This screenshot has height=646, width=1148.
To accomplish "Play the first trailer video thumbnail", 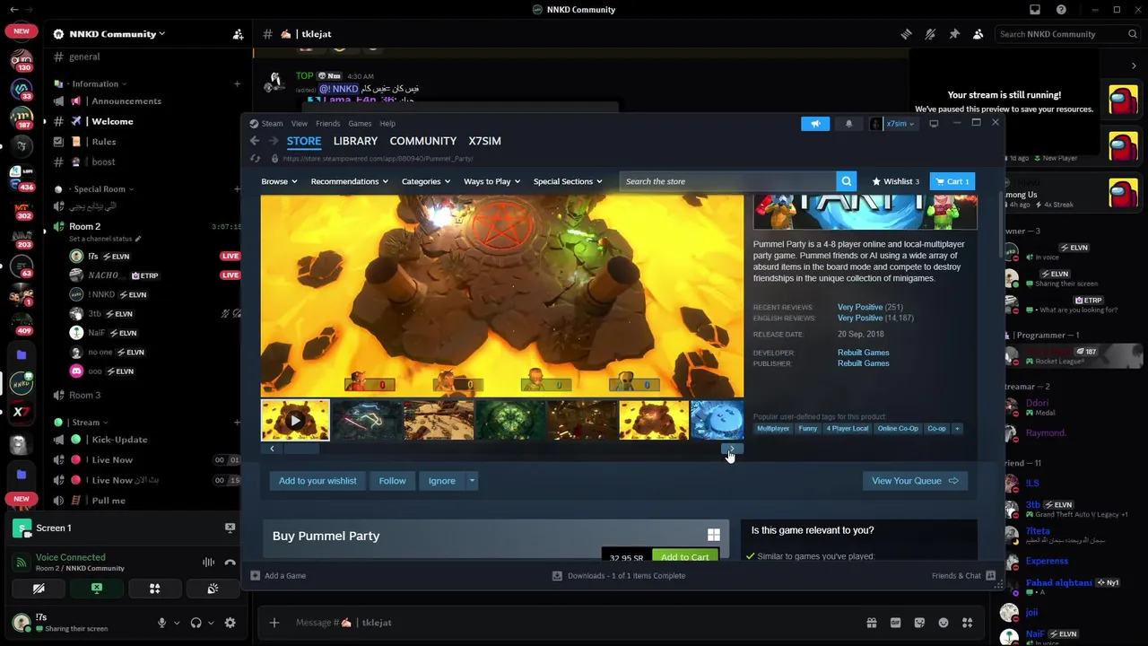I will (x=295, y=420).
